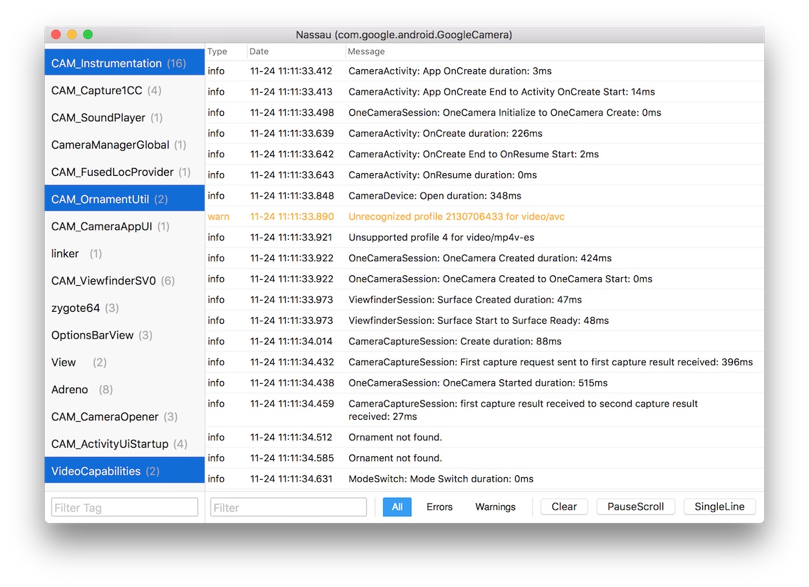Viewport: 809px width, 587px height.
Task: Clear the log output
Action: (564, 507)
